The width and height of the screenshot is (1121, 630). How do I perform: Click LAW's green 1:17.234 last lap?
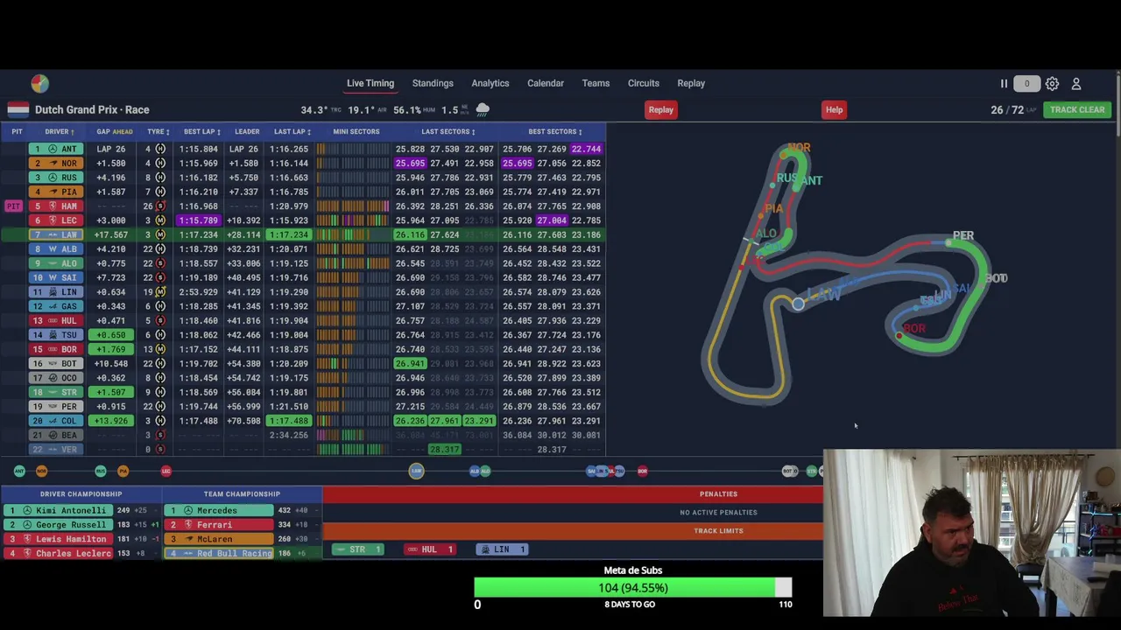click(x=289, y=235)
